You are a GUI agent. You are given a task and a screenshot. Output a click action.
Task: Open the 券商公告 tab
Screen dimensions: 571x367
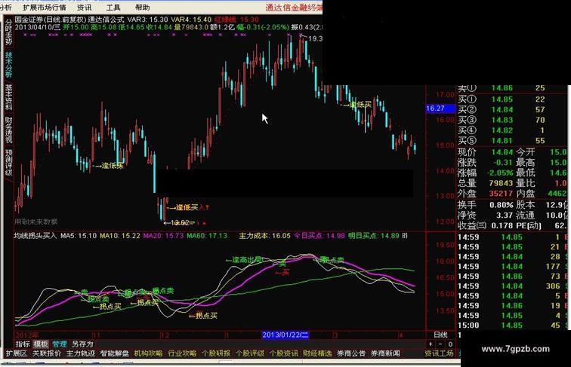point(351,353)
